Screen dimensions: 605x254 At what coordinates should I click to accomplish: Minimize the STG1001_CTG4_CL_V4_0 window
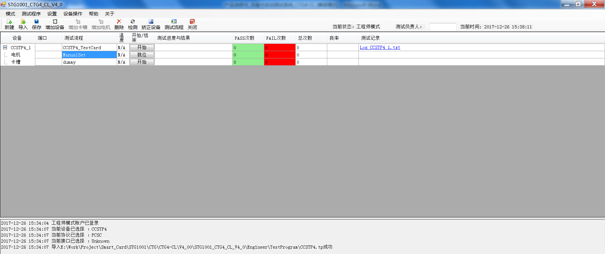point(567,4)
